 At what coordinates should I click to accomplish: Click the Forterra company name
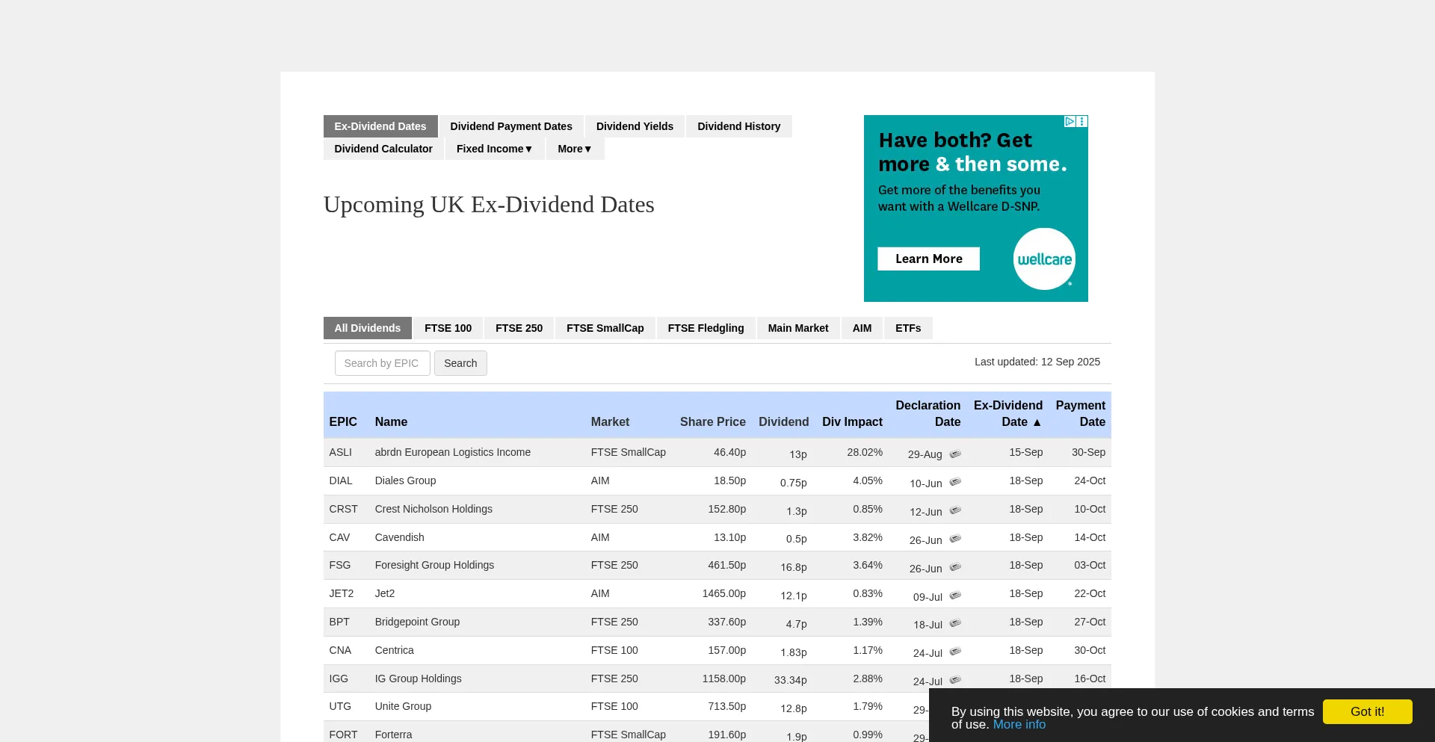pyautogui.click(x=393, y=735)
